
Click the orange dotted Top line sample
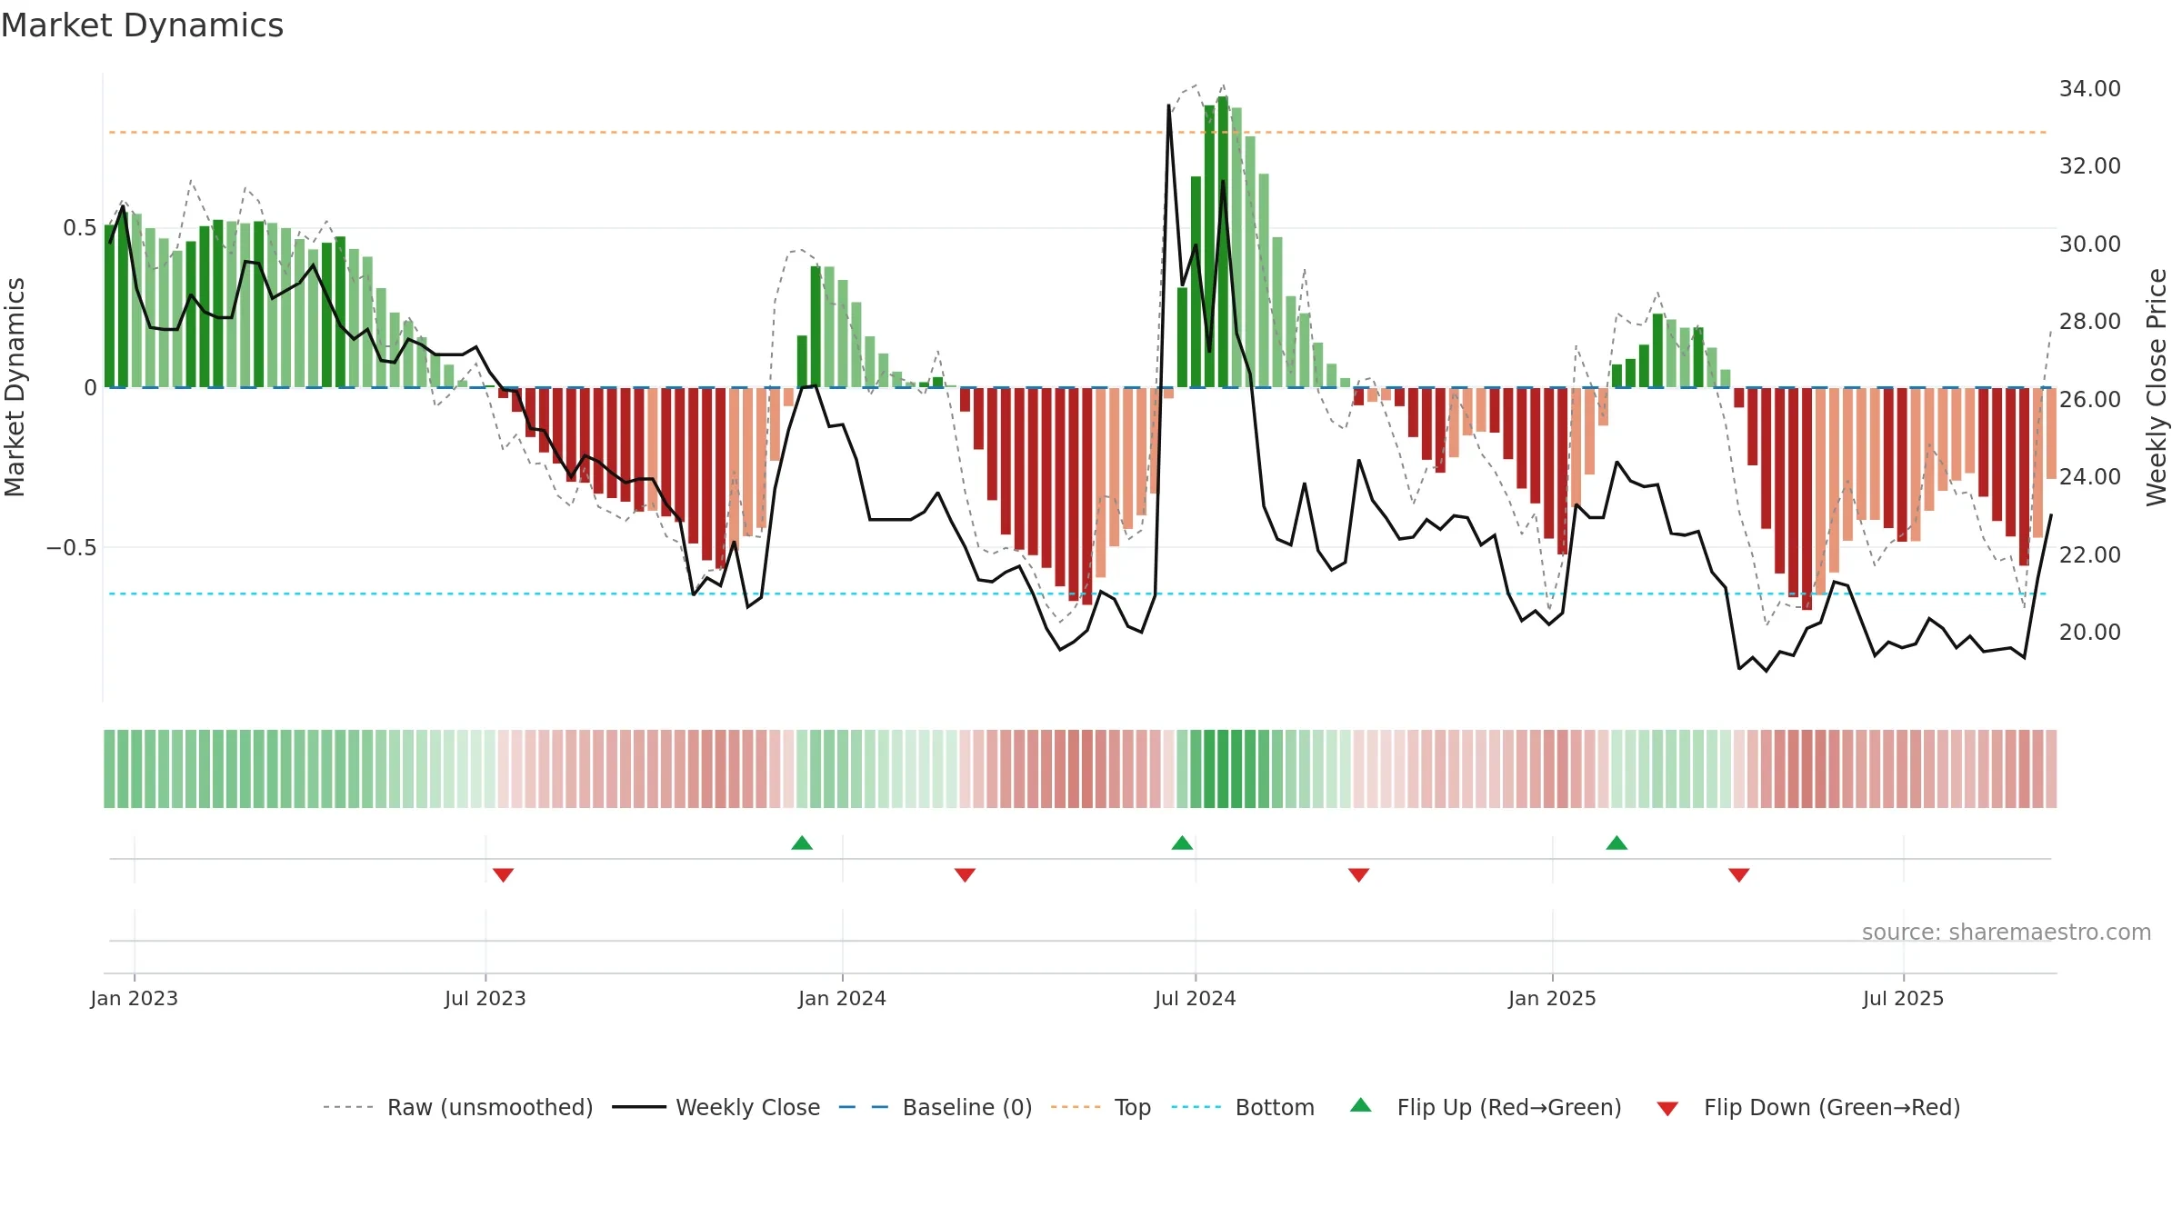point(1076,1107)
